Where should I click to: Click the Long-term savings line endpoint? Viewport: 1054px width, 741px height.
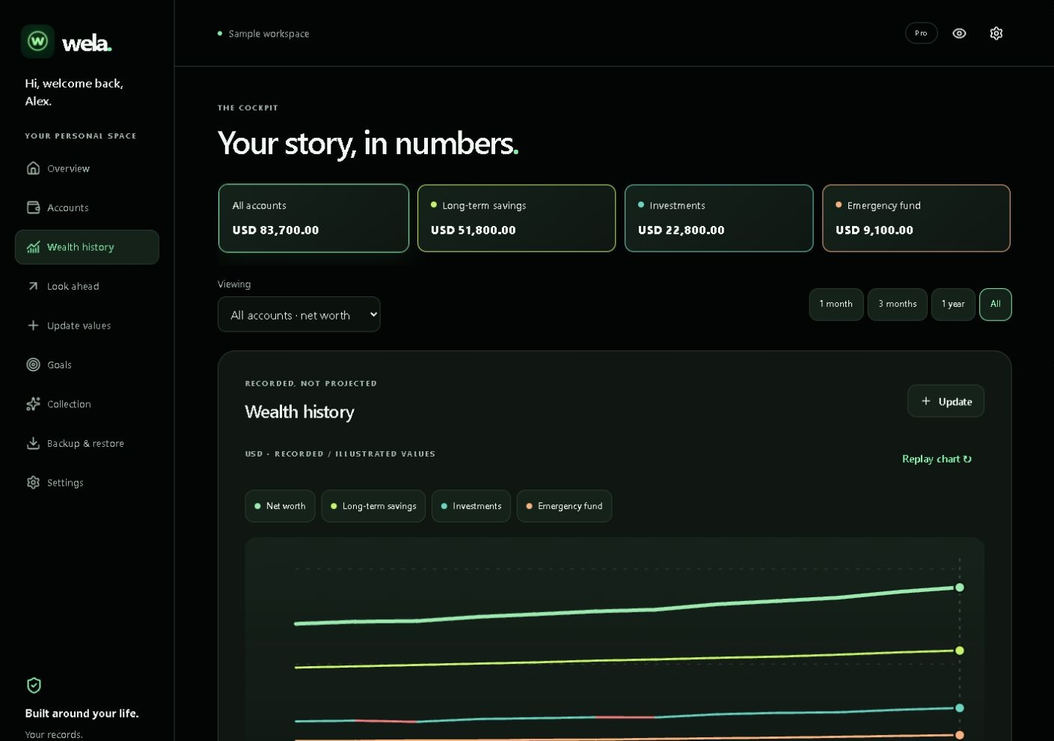[x=960, y=650]
